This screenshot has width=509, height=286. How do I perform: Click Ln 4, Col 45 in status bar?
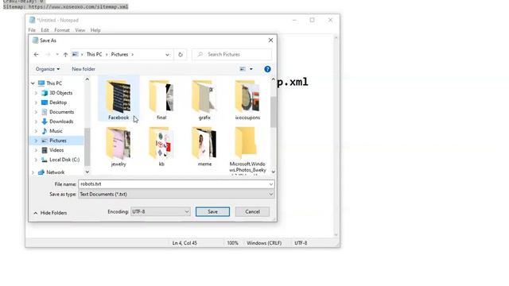point(185,243)
